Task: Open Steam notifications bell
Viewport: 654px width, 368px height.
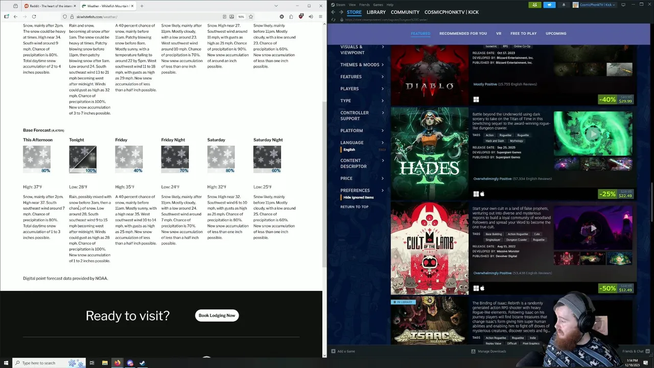Action: coord(564,5)
